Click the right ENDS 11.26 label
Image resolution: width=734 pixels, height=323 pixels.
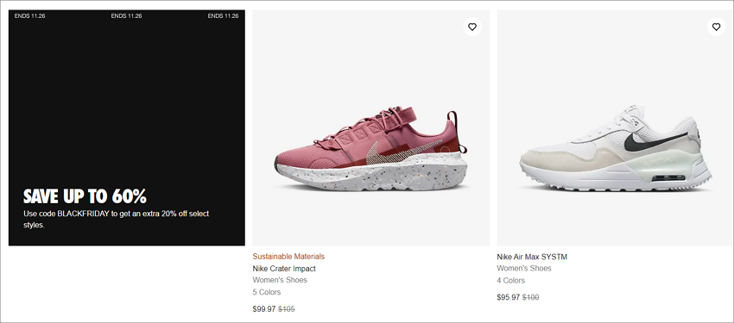point(223,16)
